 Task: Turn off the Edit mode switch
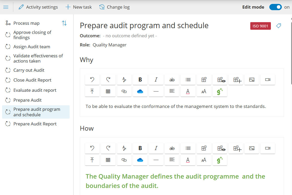(x=275, y=7)
